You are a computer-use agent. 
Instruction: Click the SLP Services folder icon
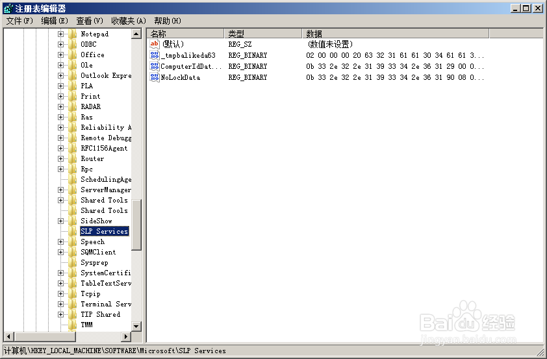click(73, 231)
